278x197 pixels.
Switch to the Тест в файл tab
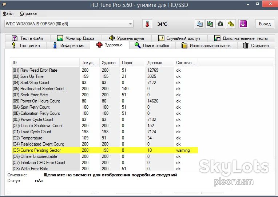point(28,38)
